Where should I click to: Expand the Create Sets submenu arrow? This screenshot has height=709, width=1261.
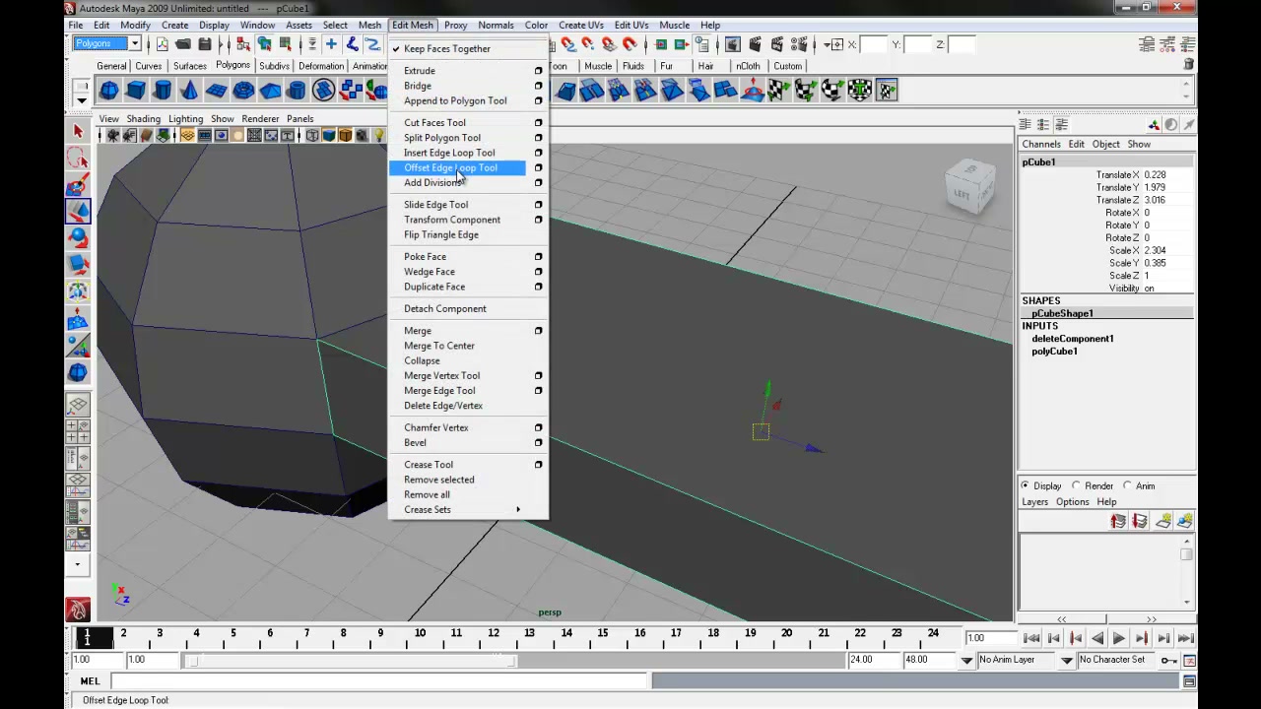tap(518, 510)
